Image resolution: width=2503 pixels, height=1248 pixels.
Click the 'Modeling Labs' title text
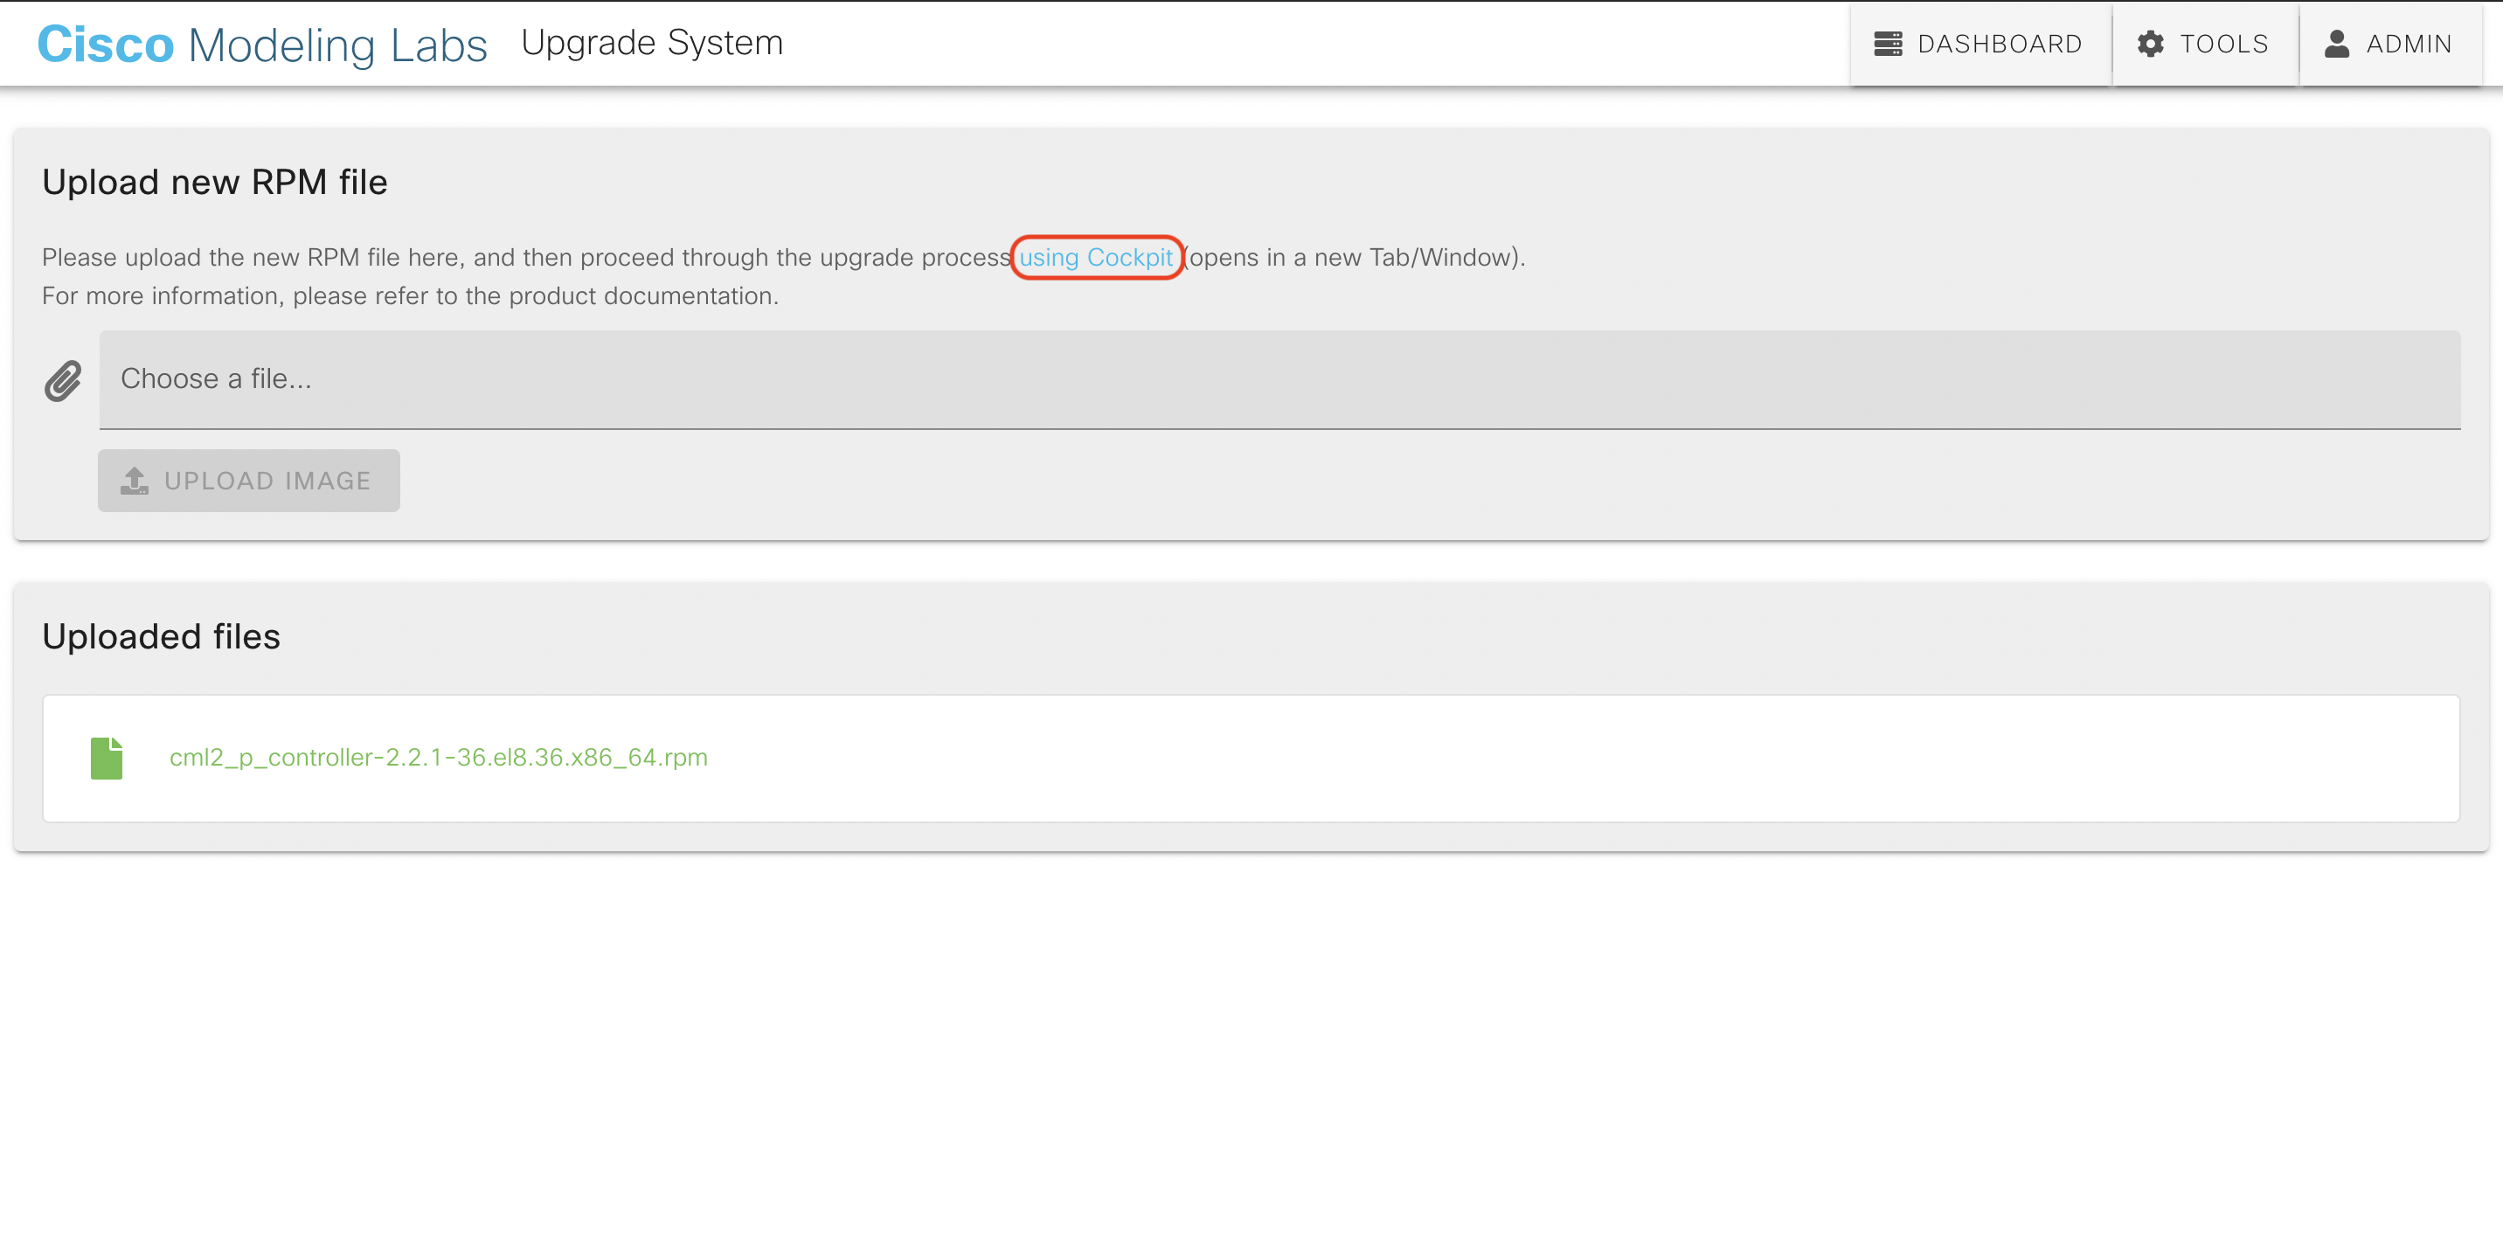[x=337, y=45]
